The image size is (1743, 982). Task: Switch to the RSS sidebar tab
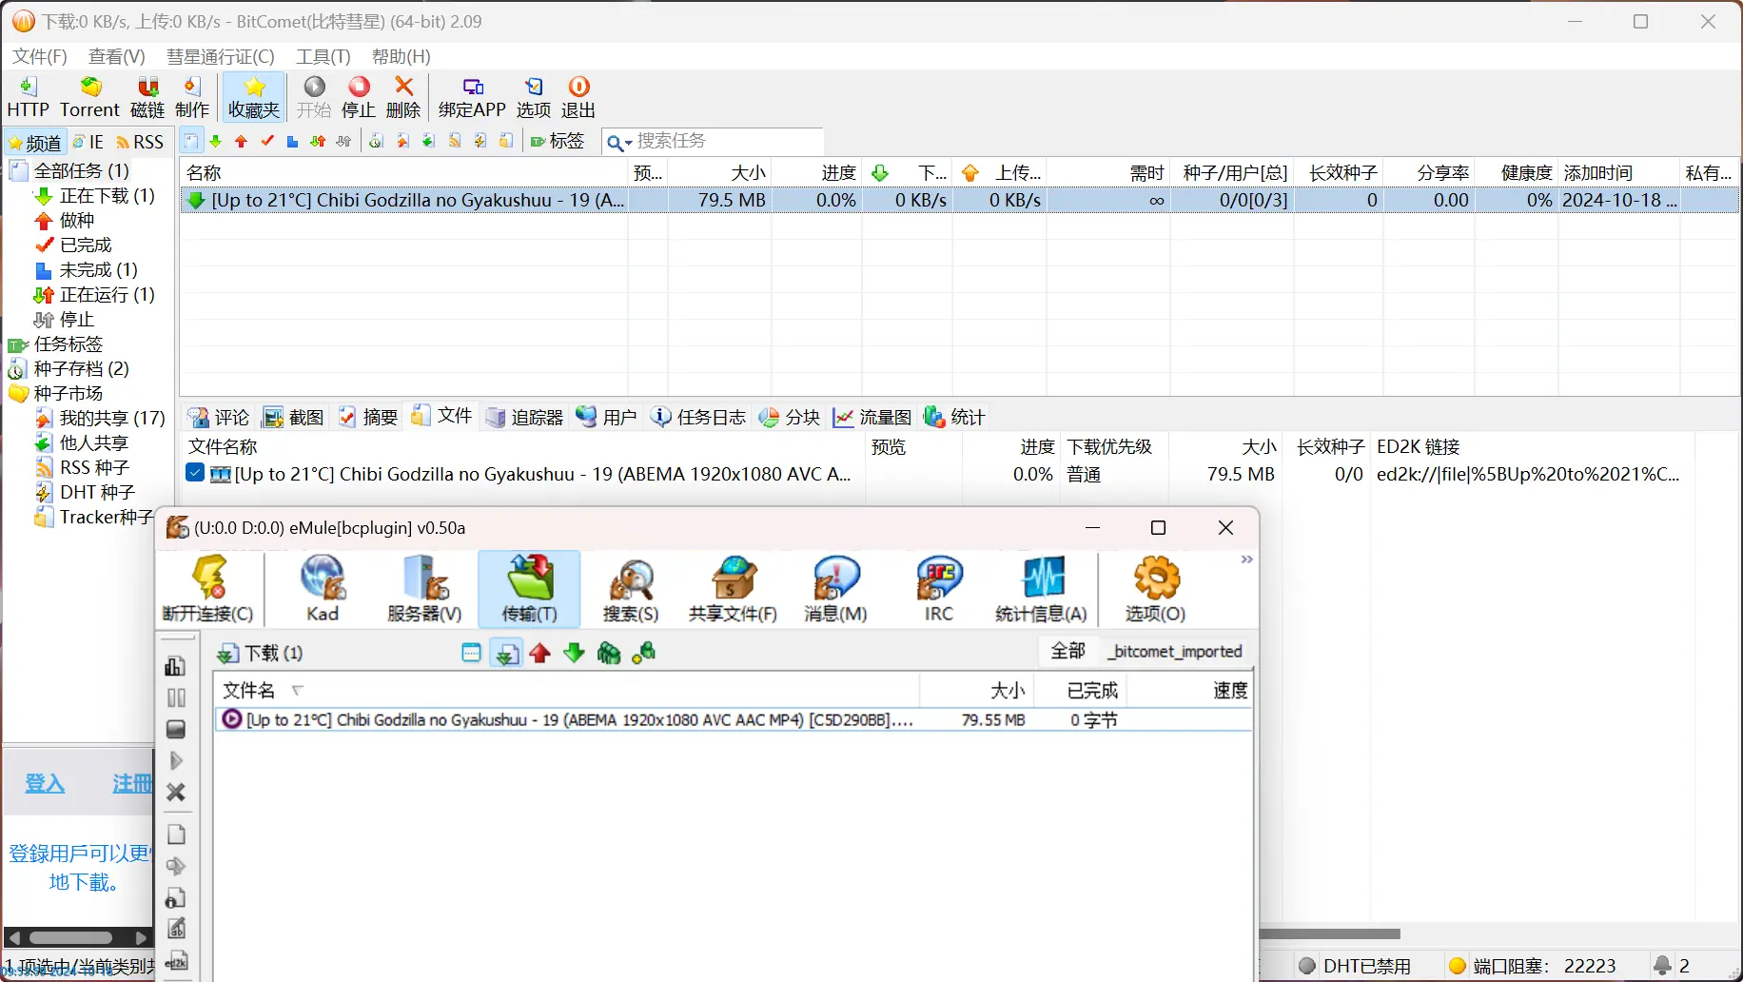click(140, 142)
